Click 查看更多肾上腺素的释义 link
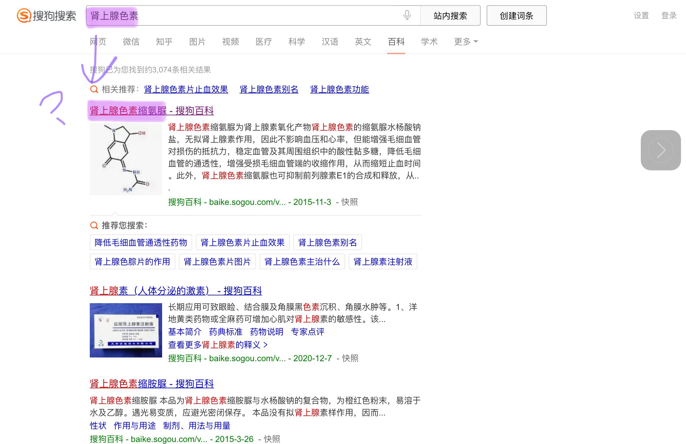Screen dimensions: 686x444 tap(218, 345)
